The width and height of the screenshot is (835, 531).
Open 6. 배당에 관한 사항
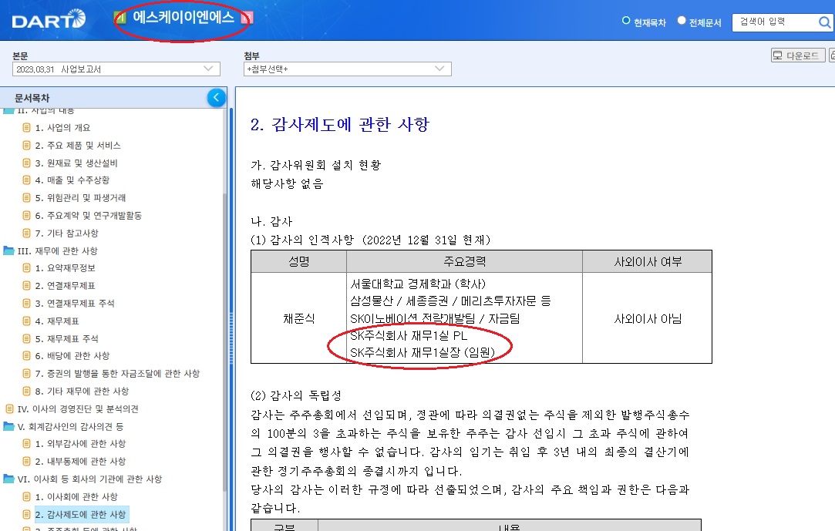coord(72,356)
